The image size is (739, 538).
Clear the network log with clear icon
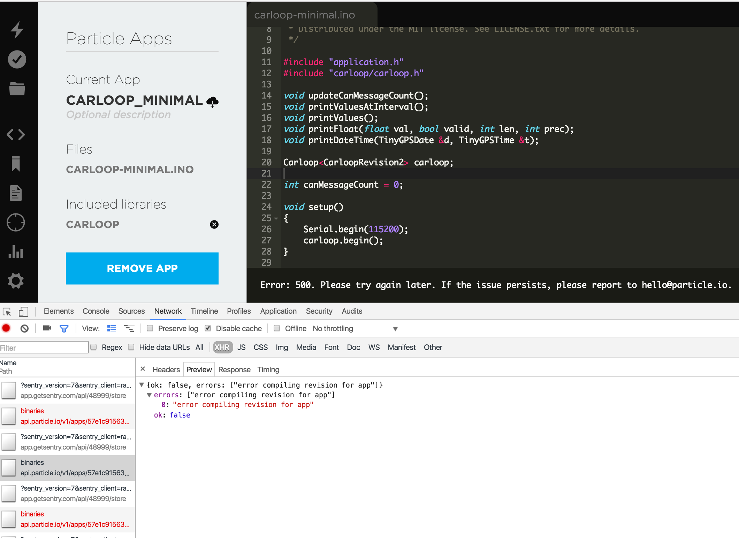click(x=24, y=328)
